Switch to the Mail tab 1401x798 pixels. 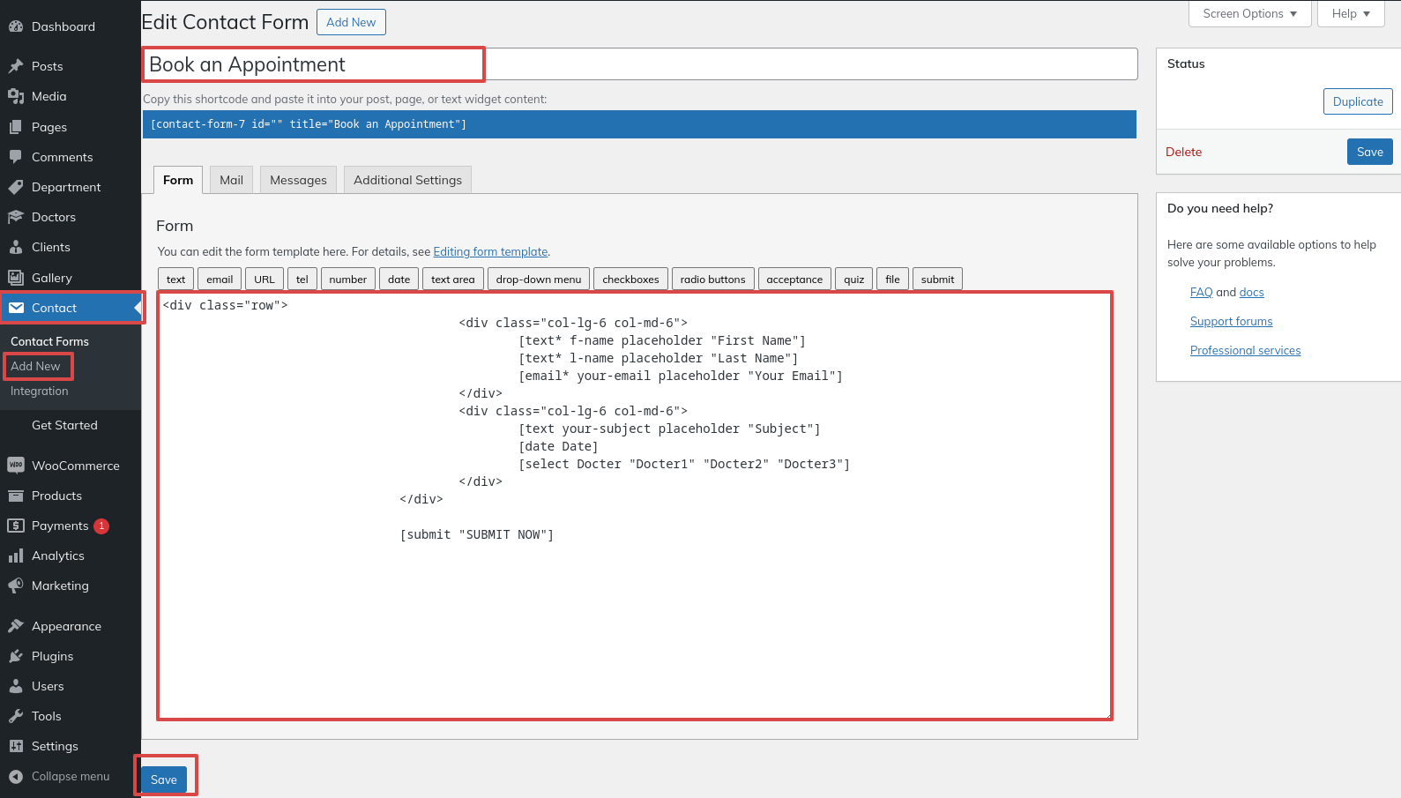[231, 180]
